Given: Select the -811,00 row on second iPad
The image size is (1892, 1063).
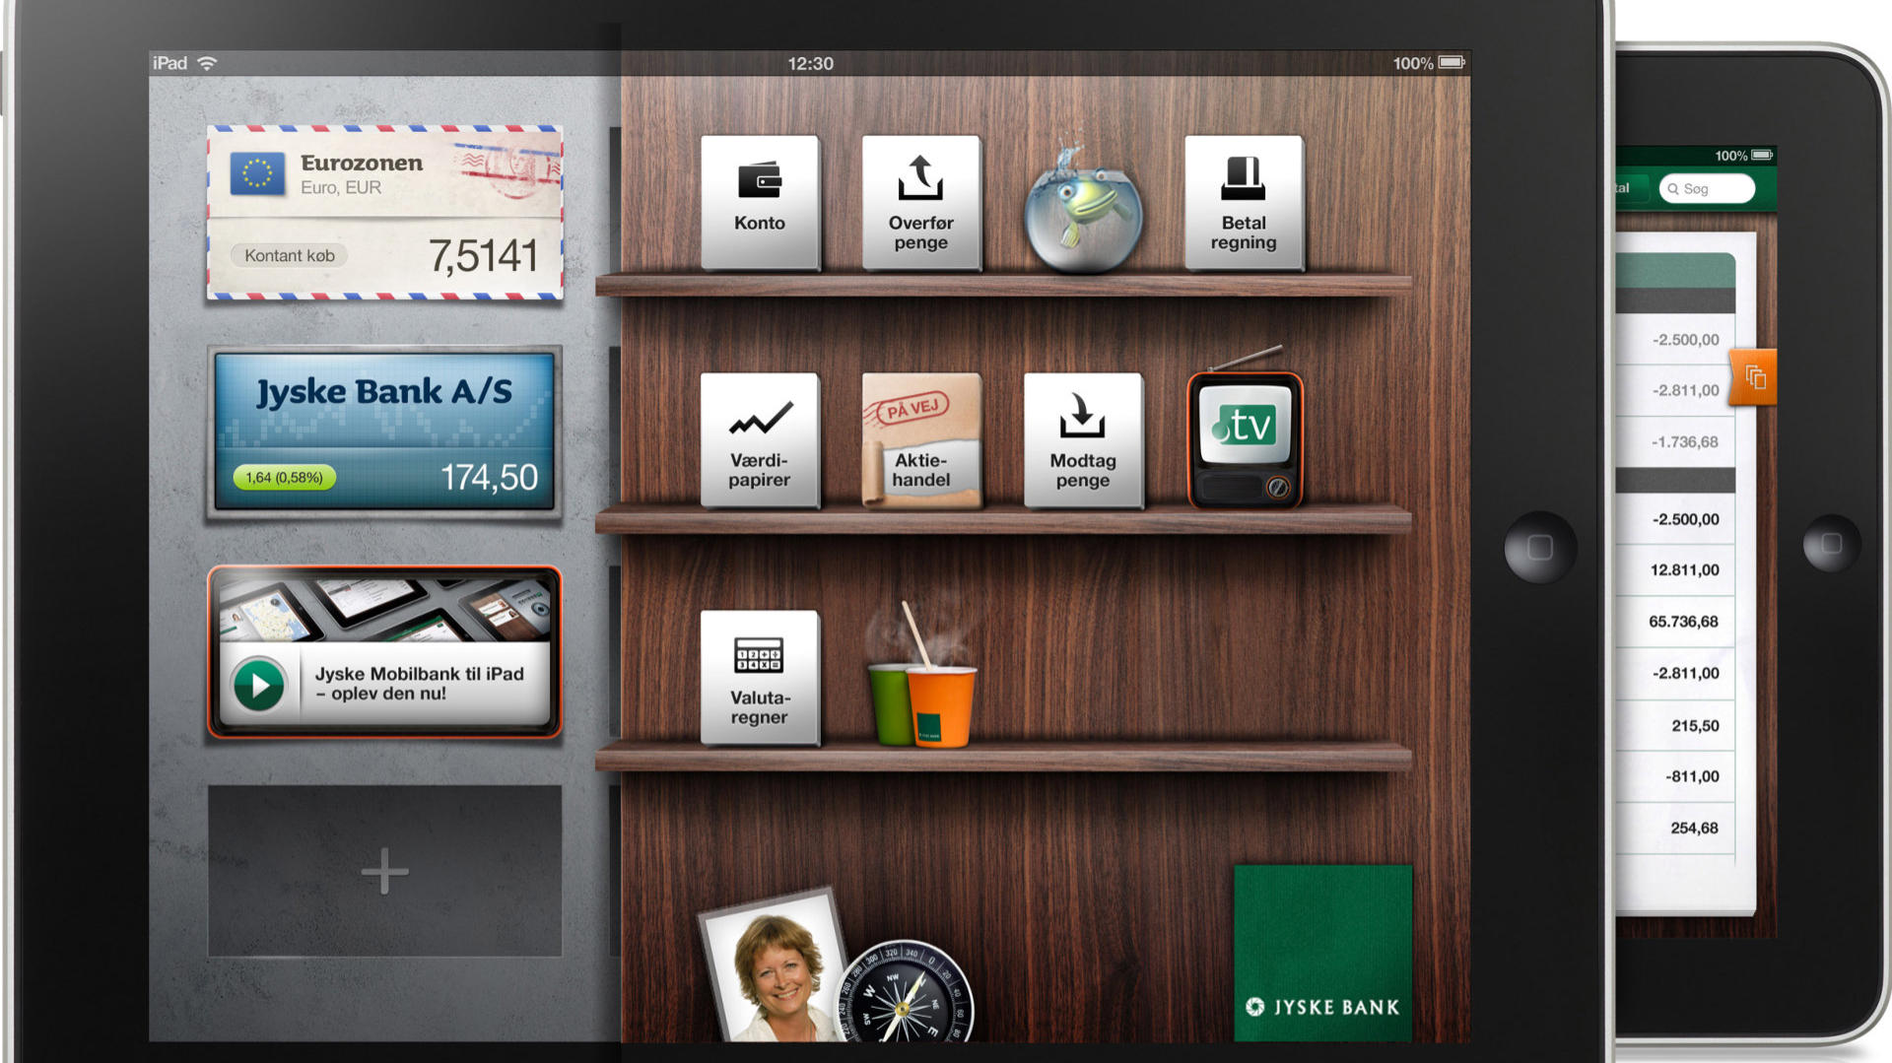Looking at the screenshot, I should pos(1675,776).
